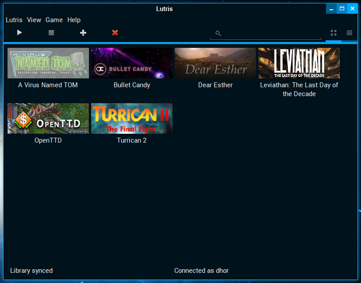
Task: Click the magnifier search icon
Action: click(x=218, y=33)
